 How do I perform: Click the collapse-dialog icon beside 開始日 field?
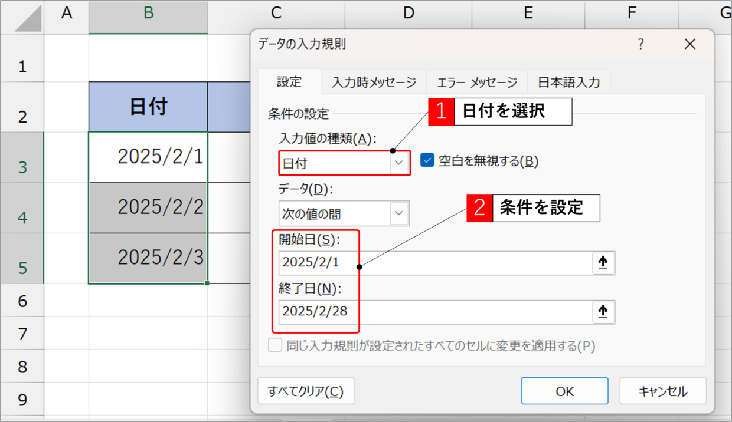603,263
